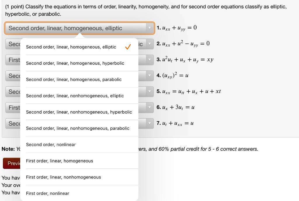Viewport: 299px width, 201px height.
Task: Select "First order, linear, nonhomogeneous" option
Action: 63,177
